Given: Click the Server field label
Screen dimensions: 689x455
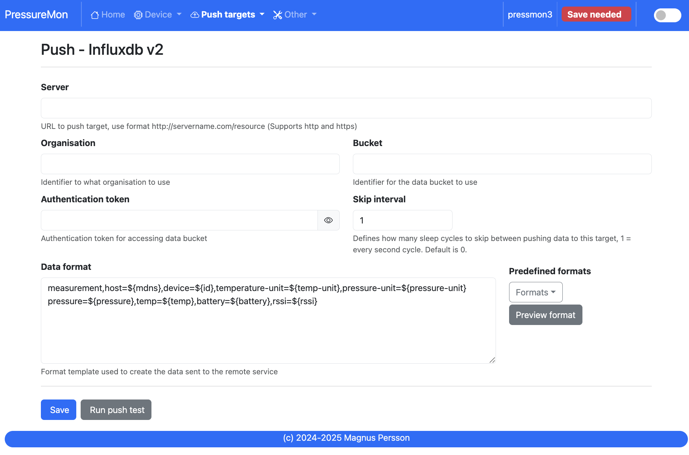Looking at the screenshot, I should point(55,87).
